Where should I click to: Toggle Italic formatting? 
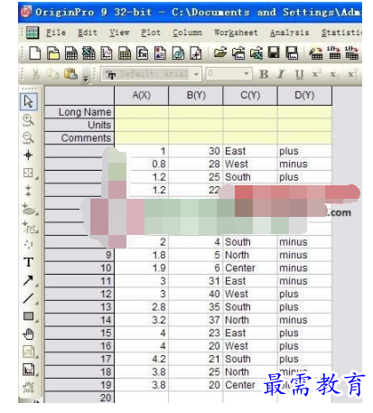click(x=281, y=74)
